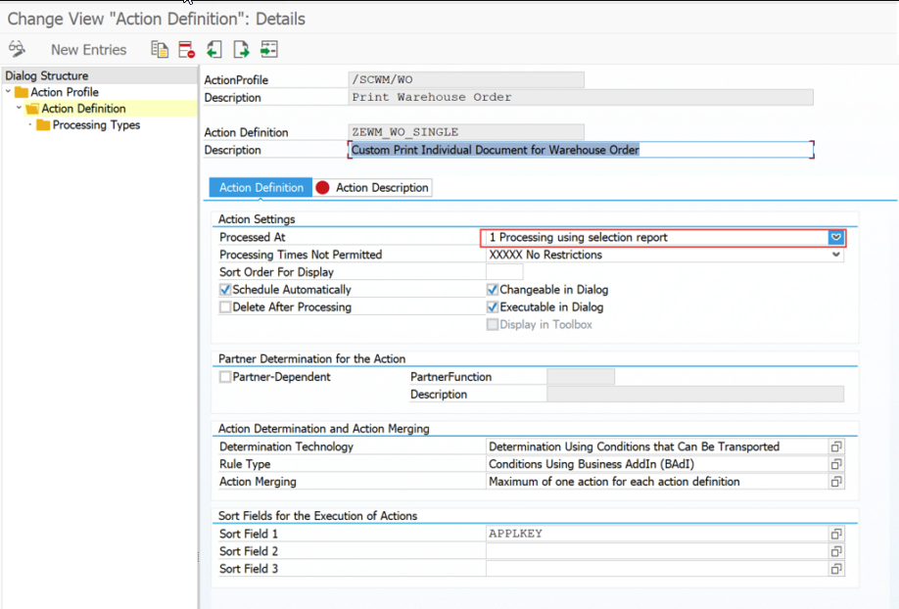The height and width of the screenshot is (609, 899).
Task: Click the Previous Entry toolbar icon
Action: pyautogui.click(x=213, y=49)
